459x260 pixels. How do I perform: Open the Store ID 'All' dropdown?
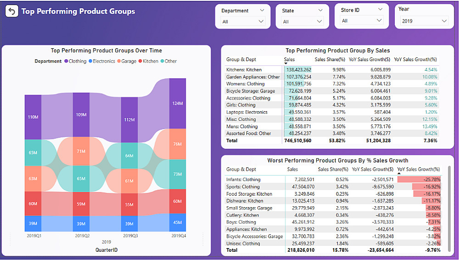pos(362,21)
